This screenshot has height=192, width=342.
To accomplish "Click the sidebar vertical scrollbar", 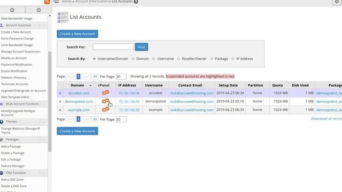I will click(x=50, y=101).
